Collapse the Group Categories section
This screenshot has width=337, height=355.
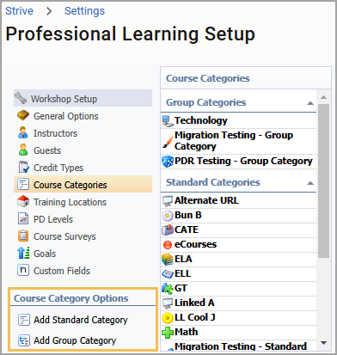pos(310,103)
